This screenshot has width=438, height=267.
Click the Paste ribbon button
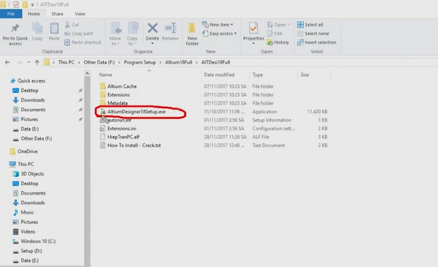coord(54,32)
